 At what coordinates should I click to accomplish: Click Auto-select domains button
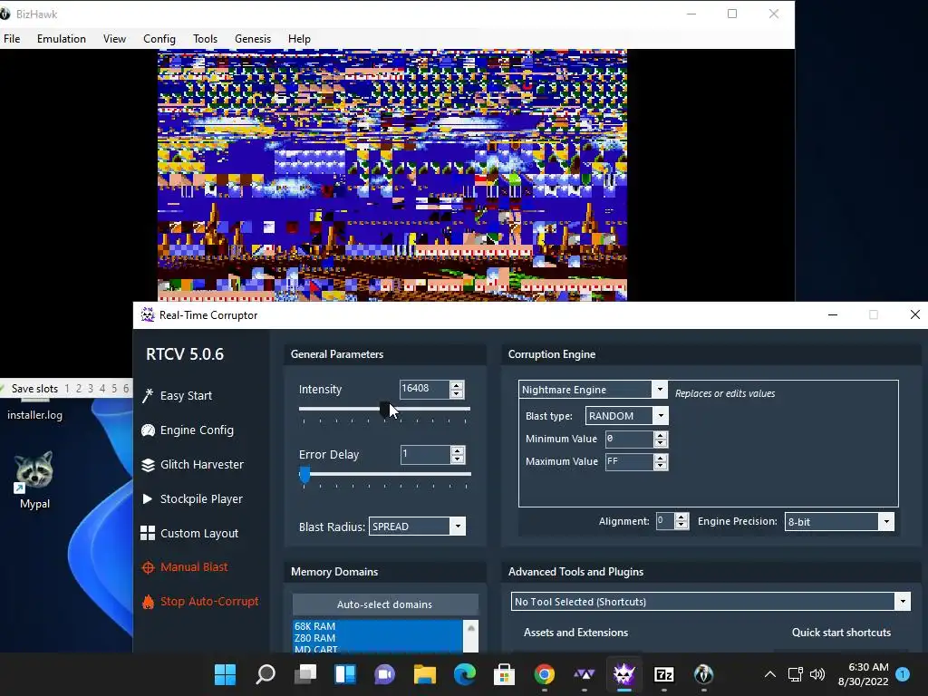coord(384,604)
